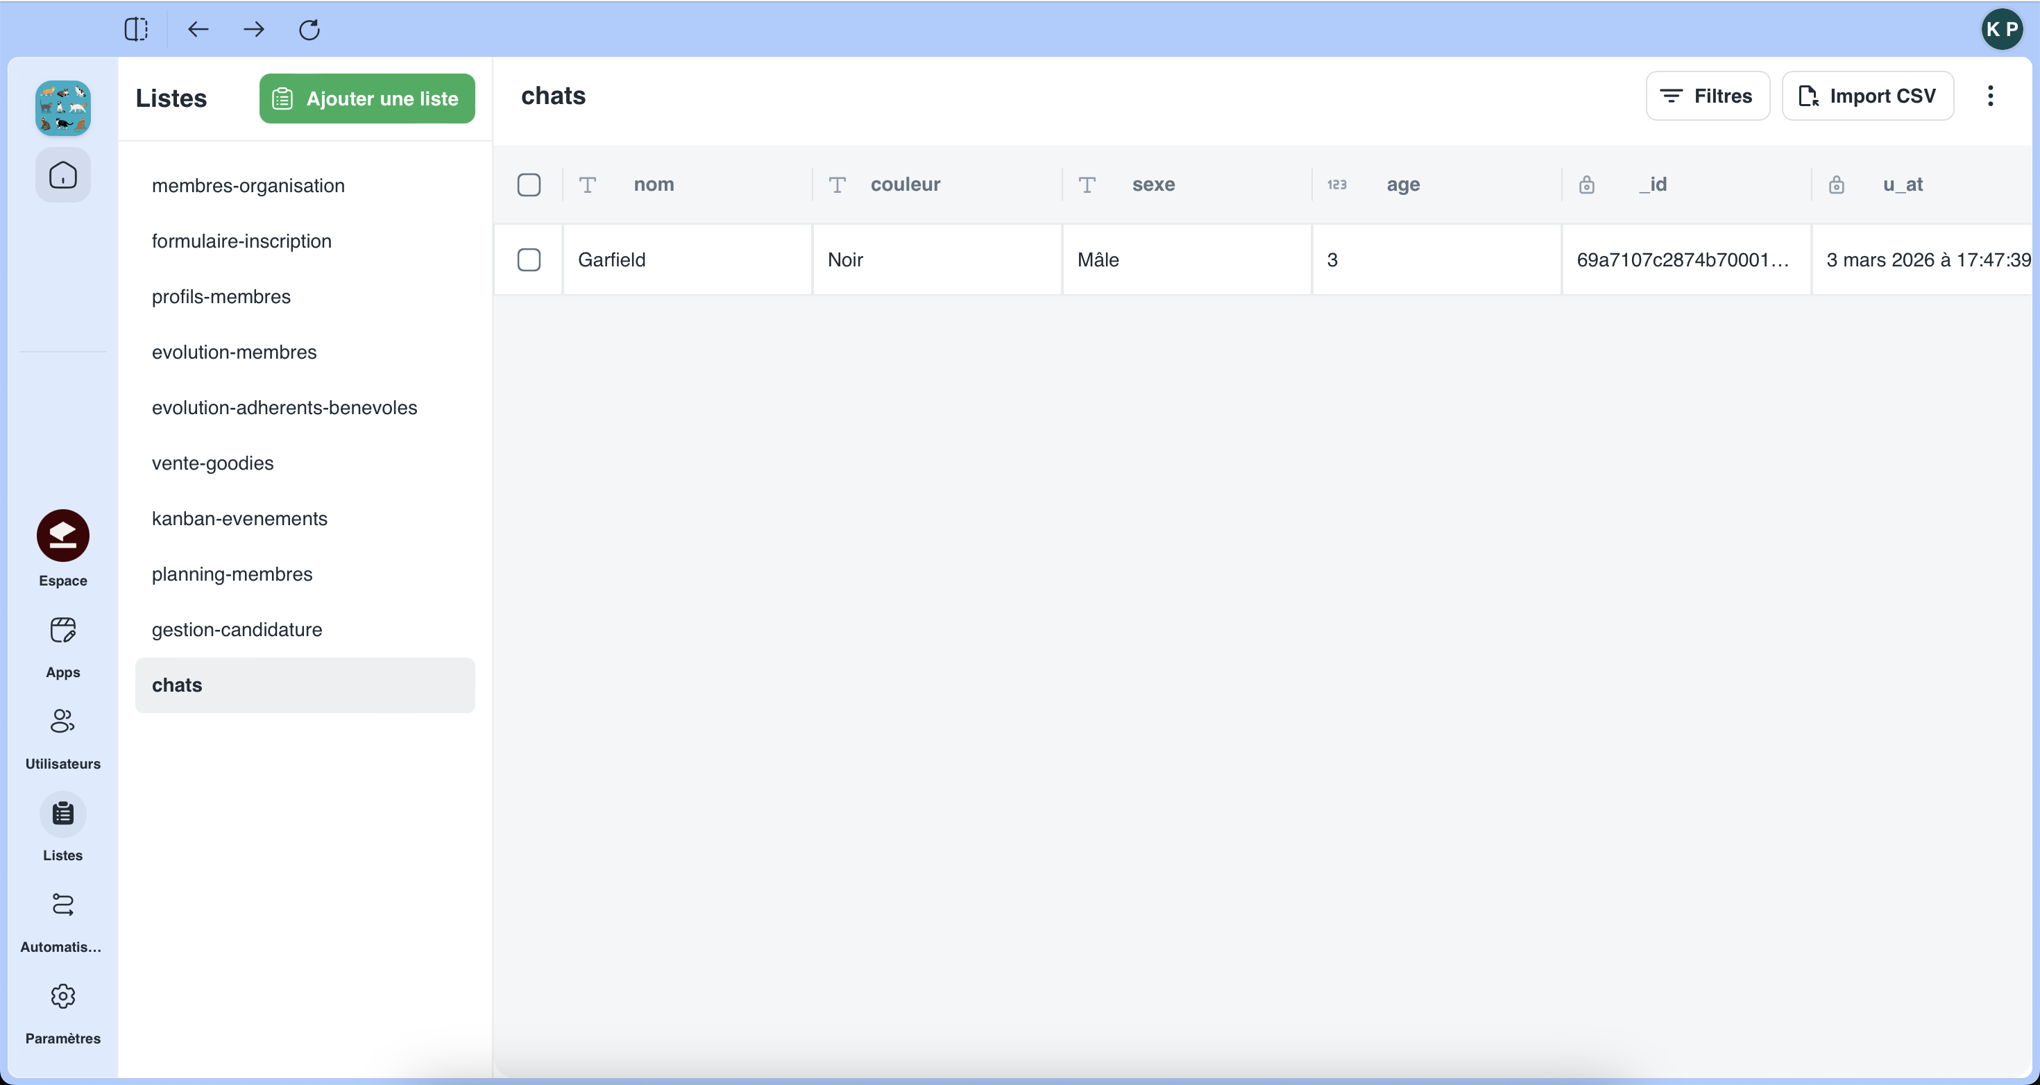The width and height of the screenshot is (2040, 1085).
Task: Open Paramètres gear icon
Action: click(x=62, y=996)
